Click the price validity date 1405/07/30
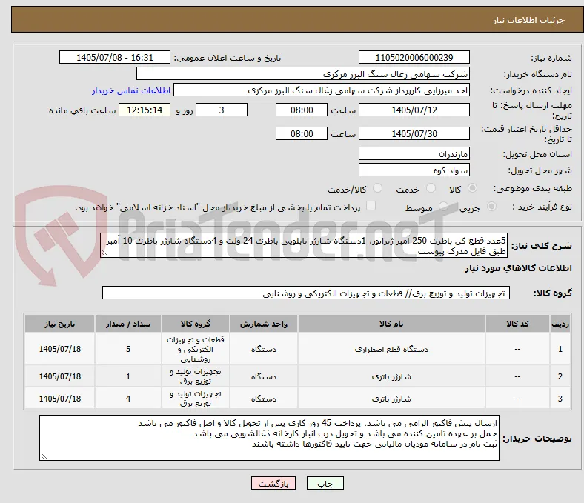Image resolution: width=584 pixels, height=503 pixels. pyautogui.click(x=414, y=133)
